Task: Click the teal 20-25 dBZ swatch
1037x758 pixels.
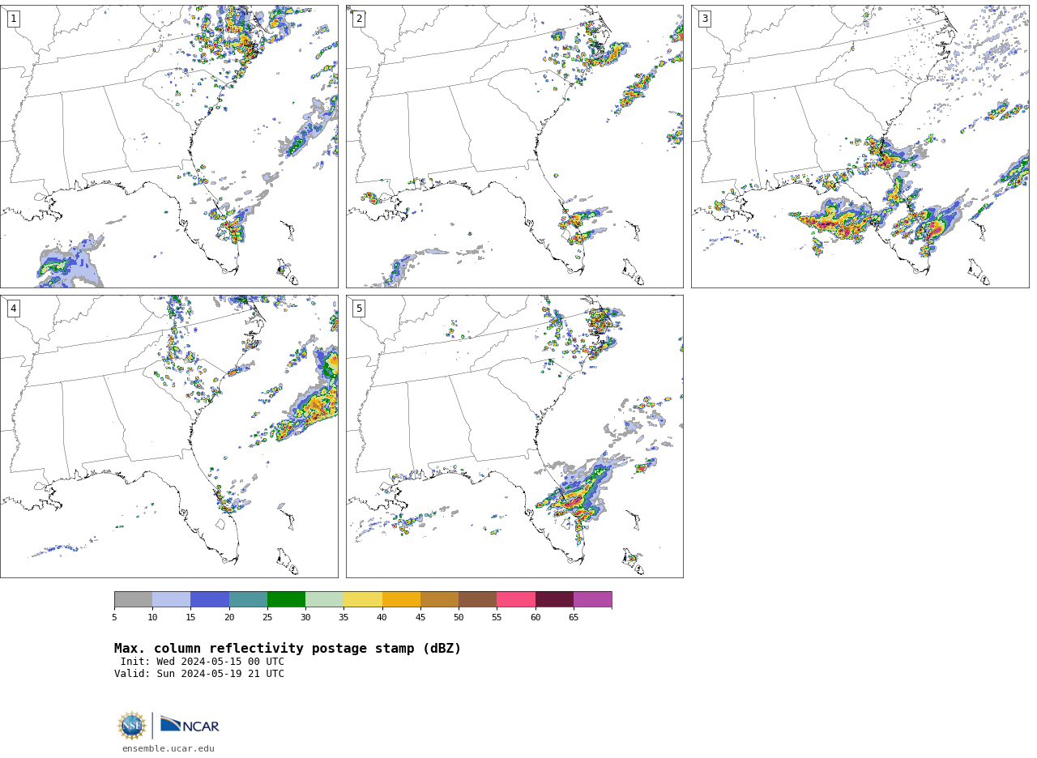Action: pos(248,599)
